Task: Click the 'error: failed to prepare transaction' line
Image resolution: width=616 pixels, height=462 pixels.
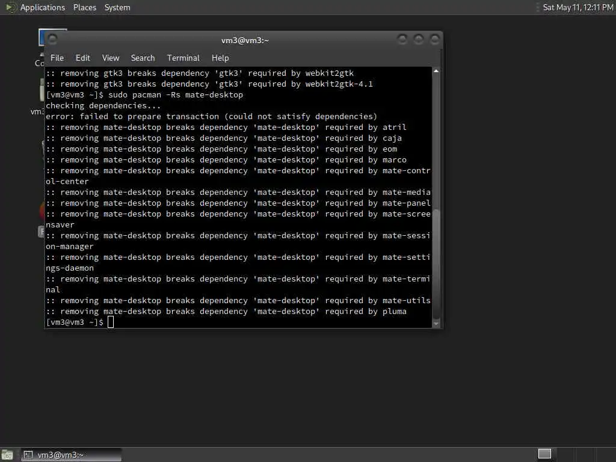Action: 211,116
